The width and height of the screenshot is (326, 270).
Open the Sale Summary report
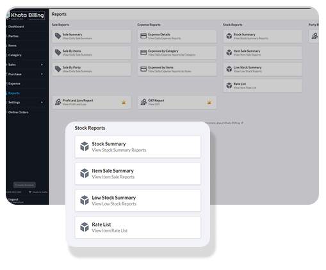pos(92,36)
